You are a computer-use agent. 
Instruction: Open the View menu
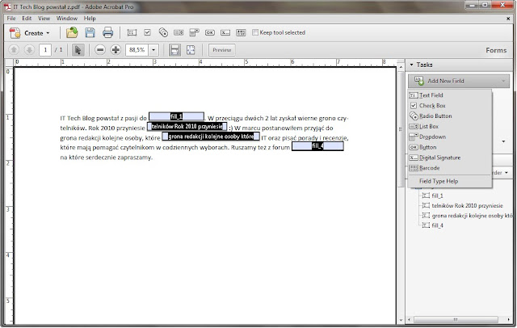[x=44, y=19]
